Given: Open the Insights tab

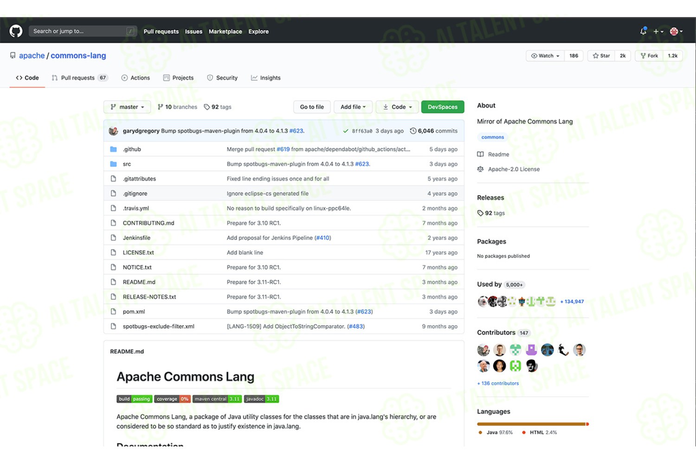Looking at the screenshot, I should coord(266,78).
